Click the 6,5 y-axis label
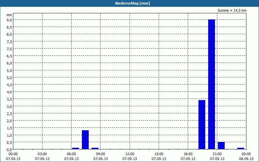This screenshot has height=162, width=259. [x=9, y=56]
